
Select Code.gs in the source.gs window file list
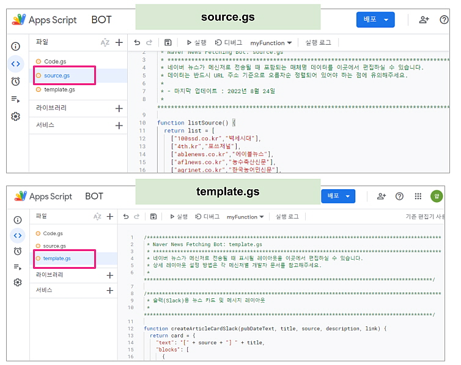tap(55, 61)
